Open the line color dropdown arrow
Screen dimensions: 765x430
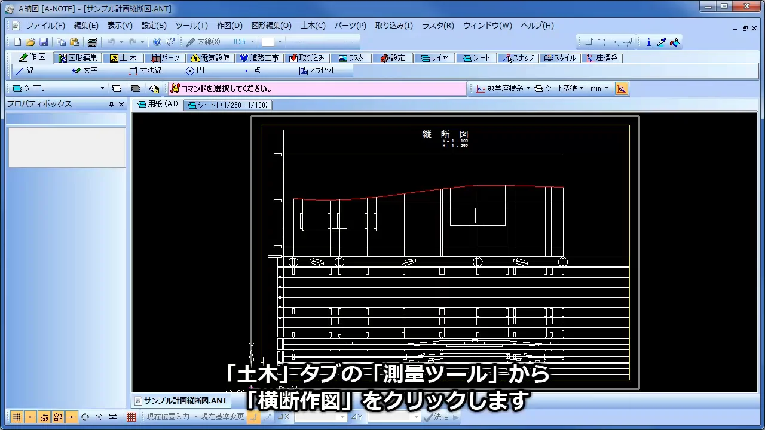click(x=279, y=42)
